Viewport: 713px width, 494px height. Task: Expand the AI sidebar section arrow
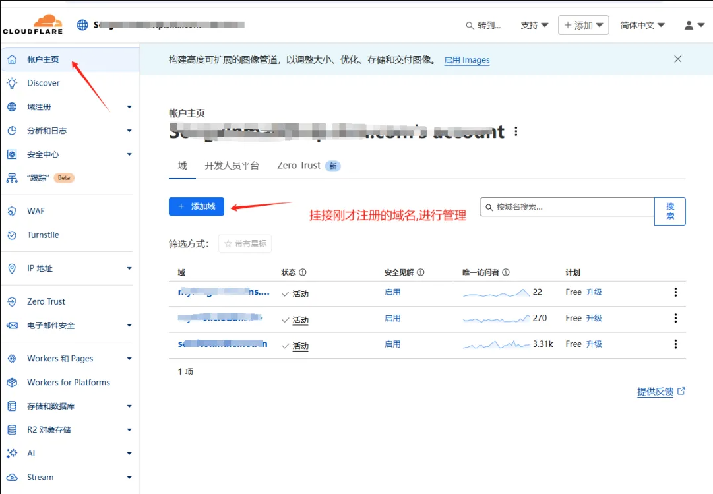click(x=129, y=454)
